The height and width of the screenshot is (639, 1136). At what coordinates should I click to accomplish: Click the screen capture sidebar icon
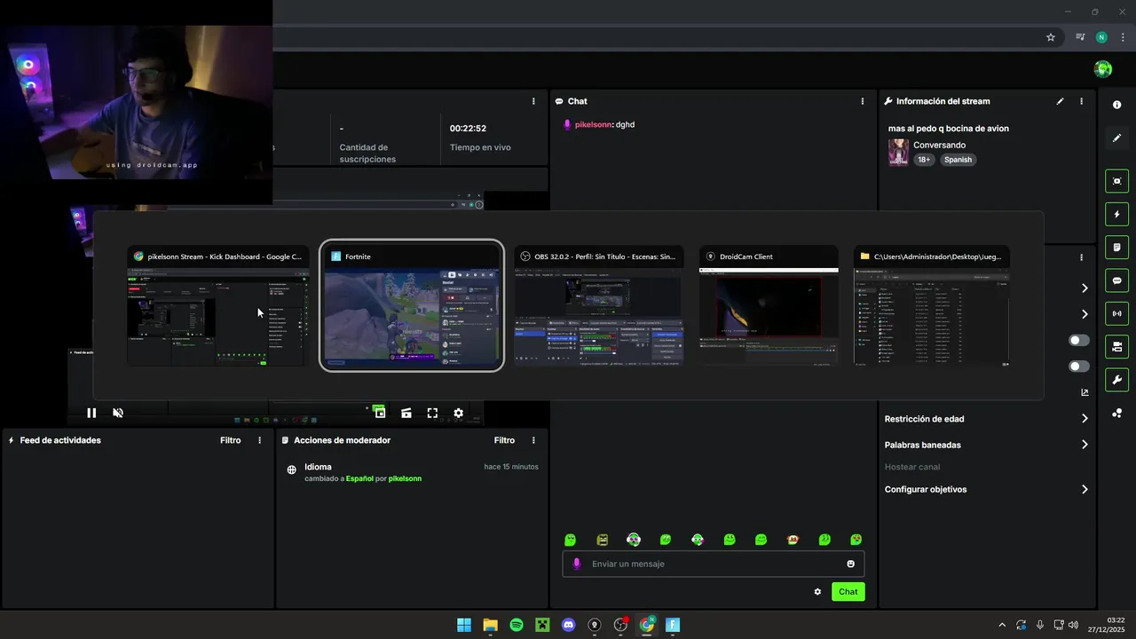click(1116, 181)
